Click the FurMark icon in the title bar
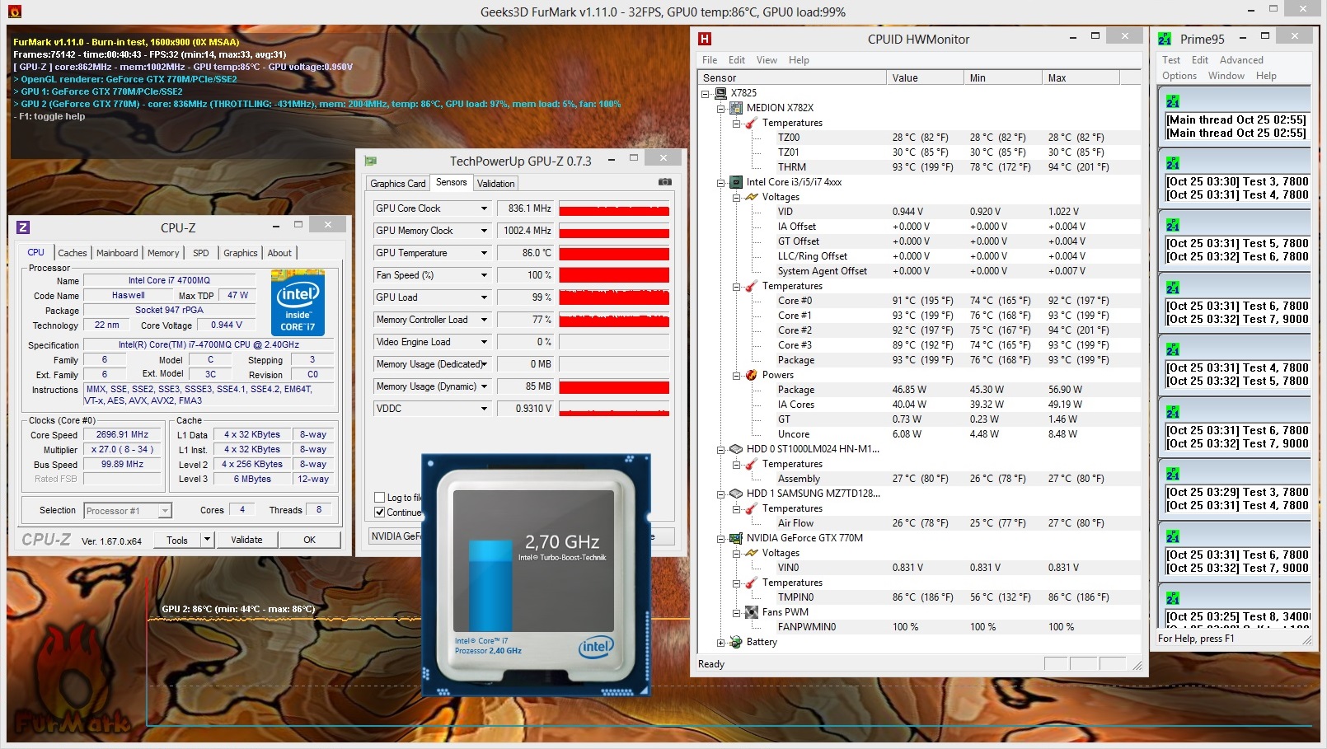 [x=15, y=12]
